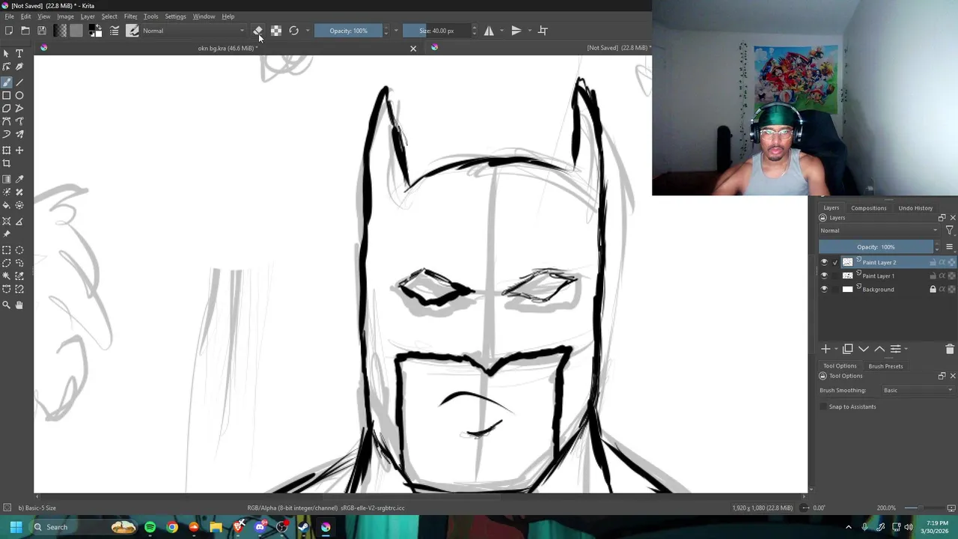Delete layer with trash icon

pyautogui.click(x=950, y=349)
